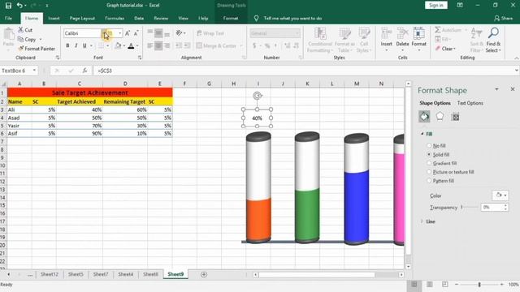Click the Delete cells icon

point(403,34)
